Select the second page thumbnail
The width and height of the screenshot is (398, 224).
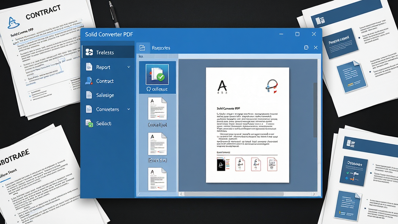click(157, 108)
